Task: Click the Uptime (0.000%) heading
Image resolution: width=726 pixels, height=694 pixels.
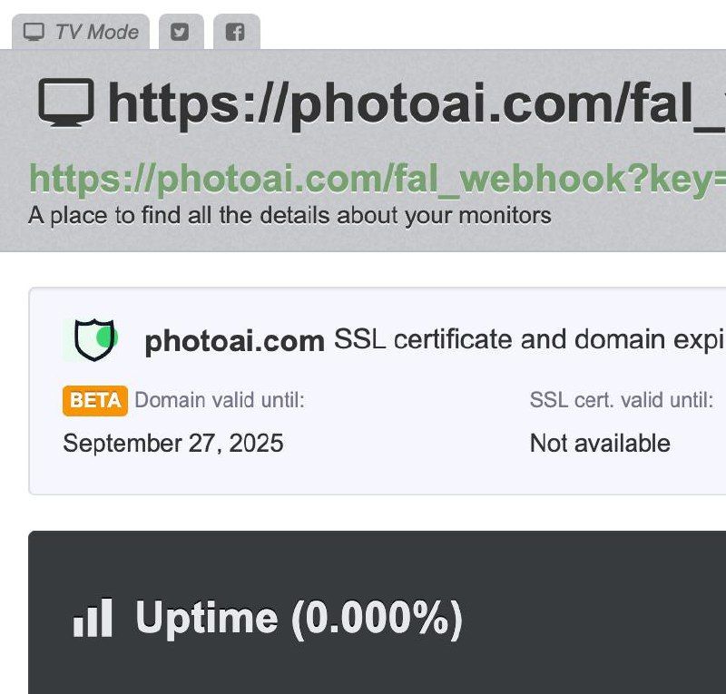Action: 299,618
